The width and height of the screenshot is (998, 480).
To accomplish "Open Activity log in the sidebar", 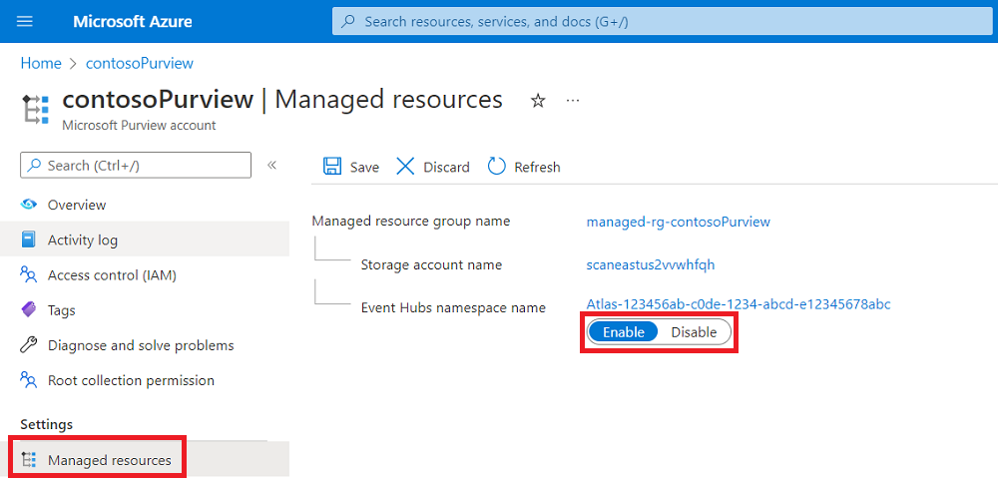I will pos(83,240).
